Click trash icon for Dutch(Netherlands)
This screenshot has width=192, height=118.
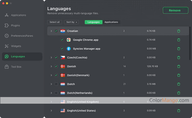[179, 93]
